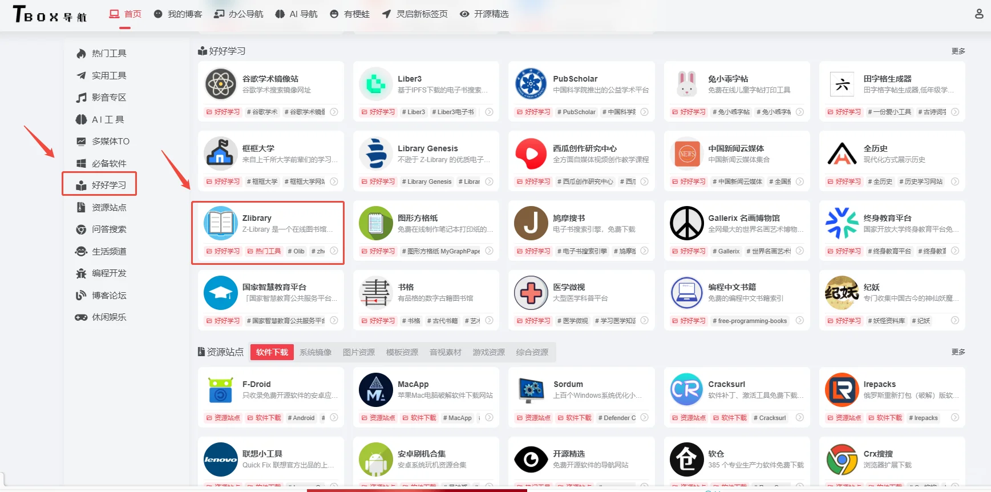Open the 田字格生成器 icon
This screenshot has width=991, height=492.
click(x=842, y=84)
